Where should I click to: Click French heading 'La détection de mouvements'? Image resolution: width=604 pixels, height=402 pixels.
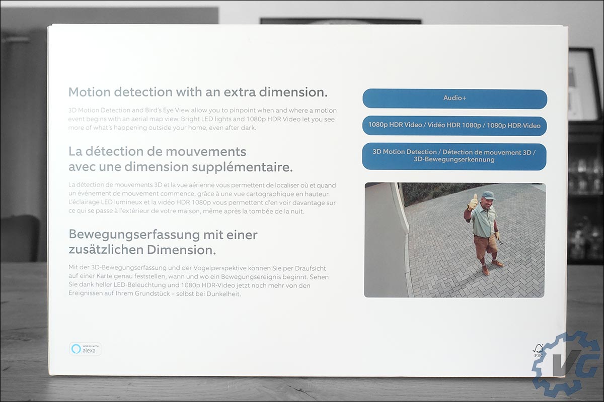[157, 151]
